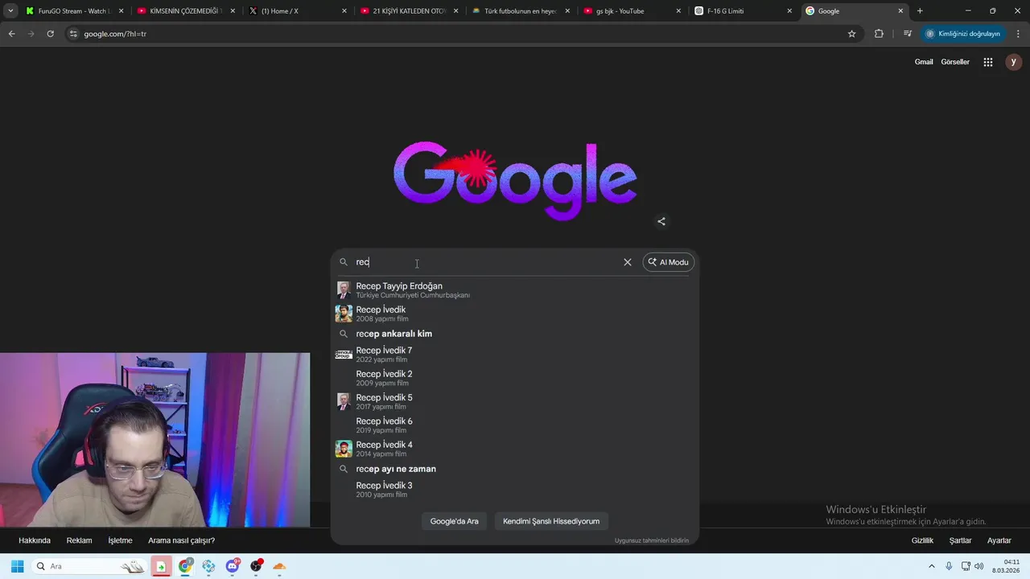Close the FuruGO Stream tab
The height and width of the screenshot is (579, 1030).
point(122,11)
